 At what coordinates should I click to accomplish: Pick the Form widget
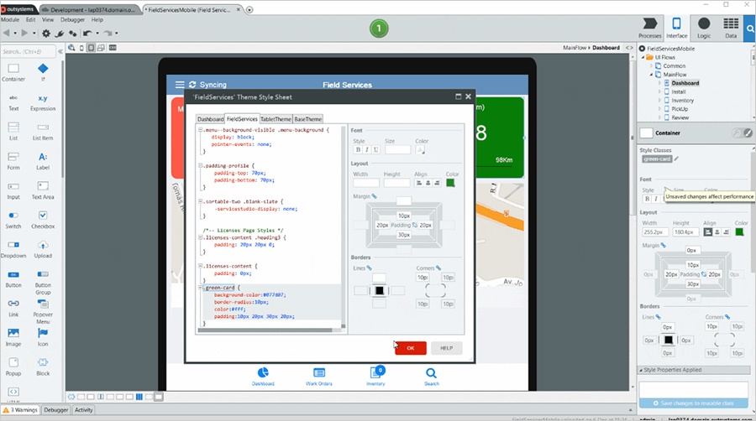(x=13, y=161)
